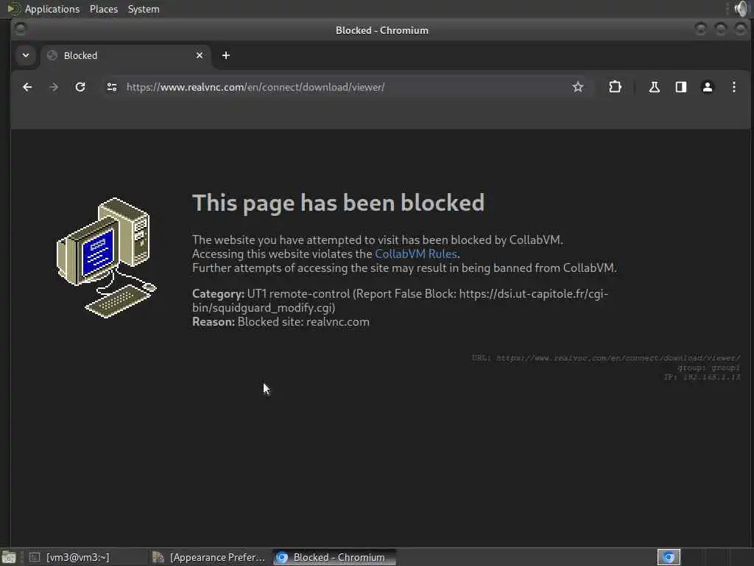Click the show desktop icon in the taskbar
The image size is (754, 566).
(9, 557)
